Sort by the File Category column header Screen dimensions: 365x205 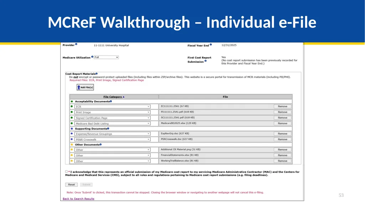click(113, 97)
